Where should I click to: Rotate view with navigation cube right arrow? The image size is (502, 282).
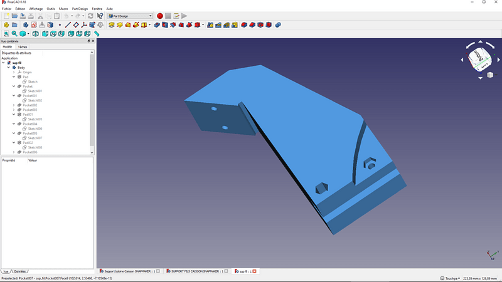[x=498, y=60]
